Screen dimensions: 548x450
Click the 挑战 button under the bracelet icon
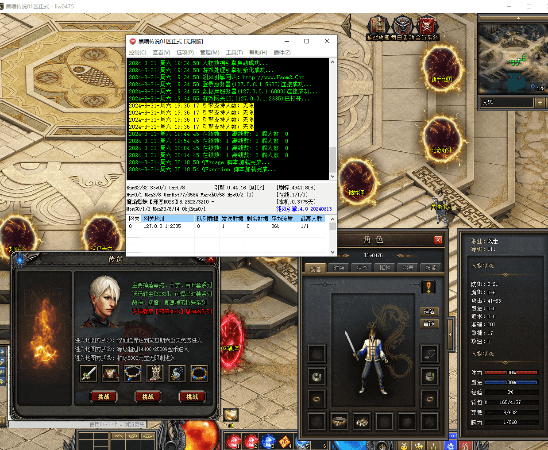[192, 397]
